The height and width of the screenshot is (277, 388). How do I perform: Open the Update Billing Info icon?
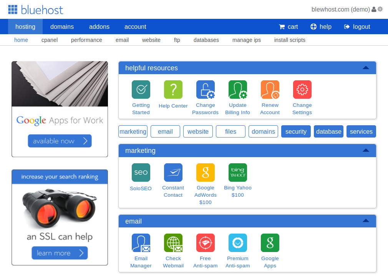point(237,90)
